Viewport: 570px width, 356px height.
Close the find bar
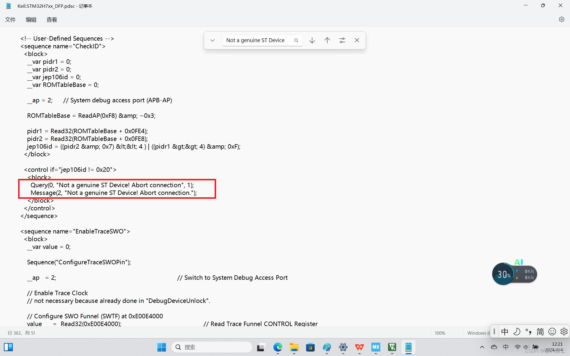pos(357,40)
